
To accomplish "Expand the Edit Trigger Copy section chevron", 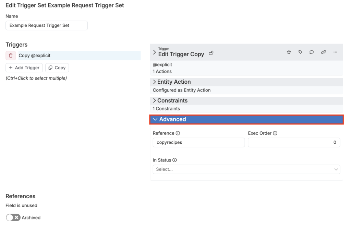I will pyautogui.click(x=154, y=52).
